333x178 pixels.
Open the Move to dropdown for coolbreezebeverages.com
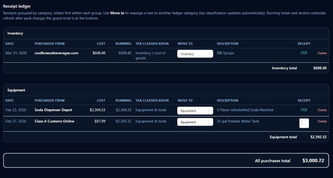[x=195, y=54]
